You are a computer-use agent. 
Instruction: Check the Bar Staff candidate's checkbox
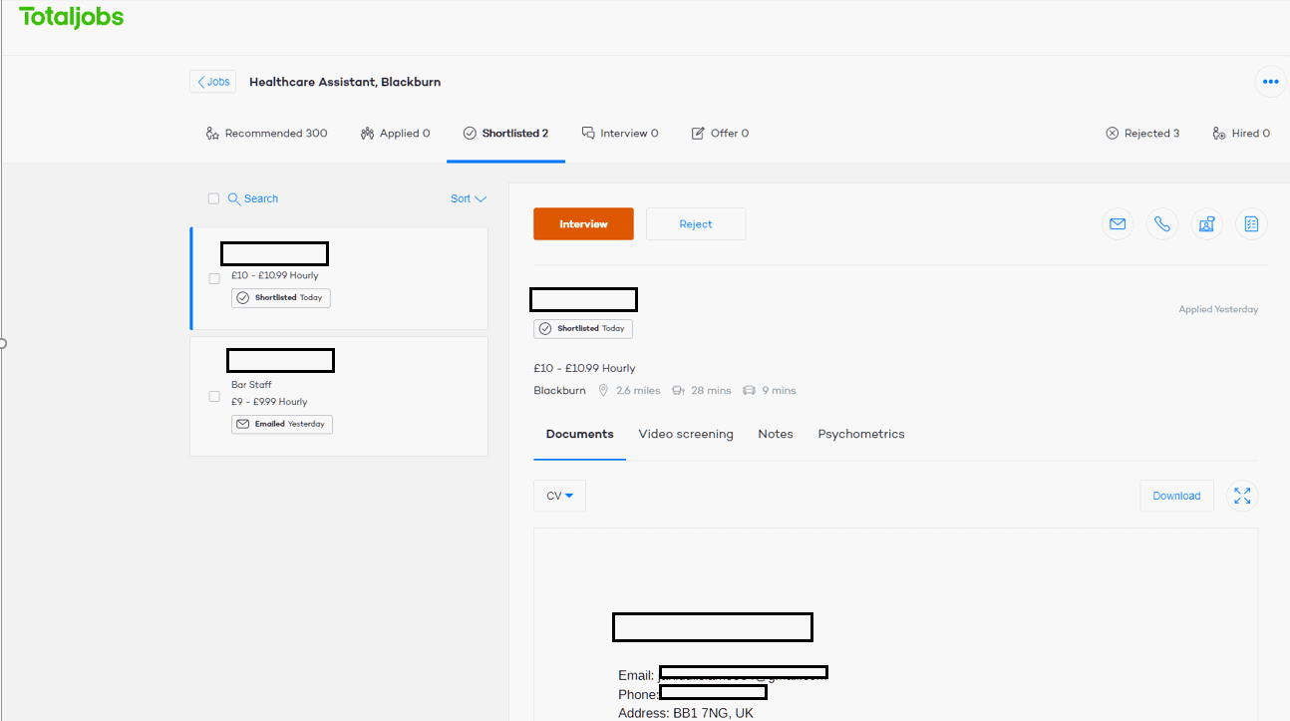[x=214, y=396]
